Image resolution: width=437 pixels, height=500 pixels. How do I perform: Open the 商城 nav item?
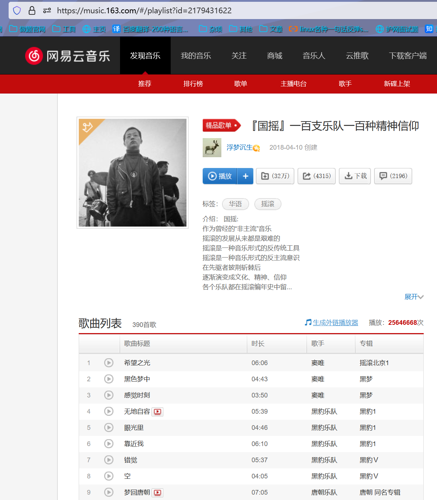pos(275,56)
